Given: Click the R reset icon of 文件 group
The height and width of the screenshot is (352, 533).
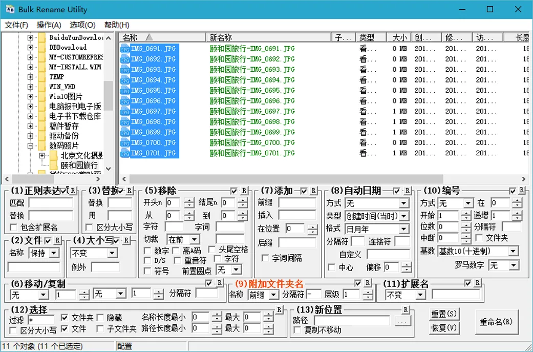Looking at the screenshot, I should click(x=57, y=240).
